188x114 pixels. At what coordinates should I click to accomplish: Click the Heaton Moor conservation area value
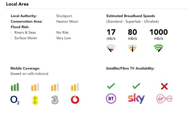67,21
